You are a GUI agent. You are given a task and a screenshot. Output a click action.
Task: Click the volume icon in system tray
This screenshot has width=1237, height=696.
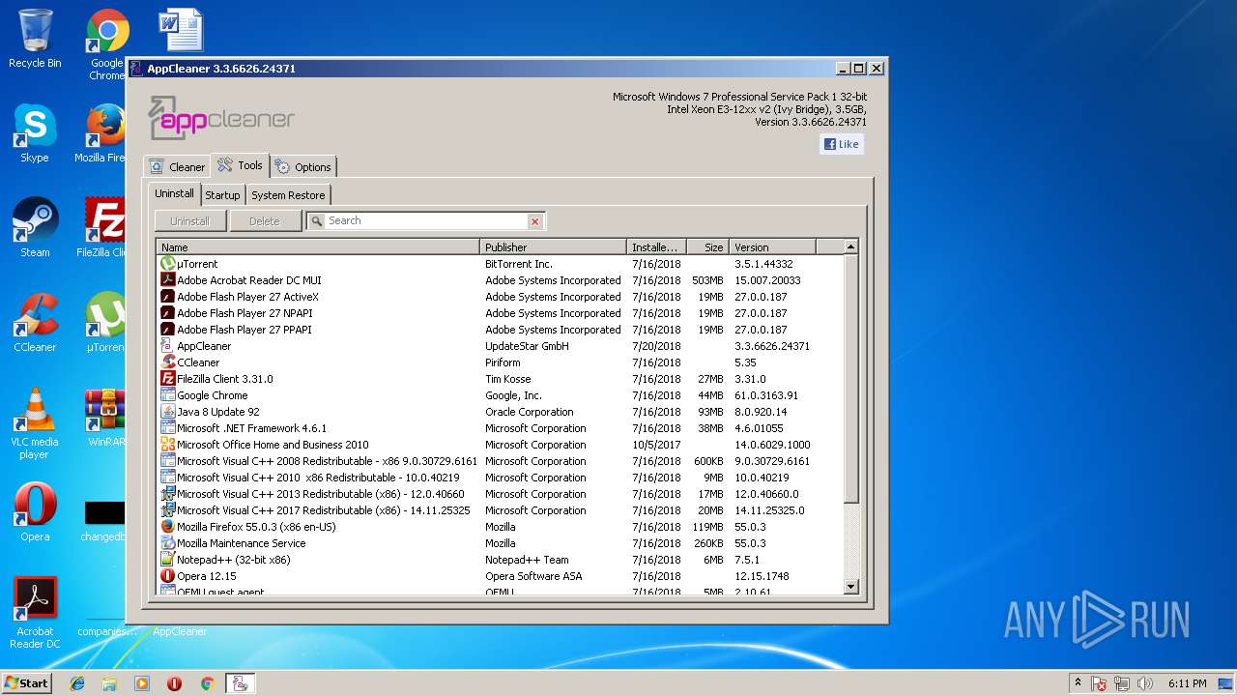click(1144, 683)
